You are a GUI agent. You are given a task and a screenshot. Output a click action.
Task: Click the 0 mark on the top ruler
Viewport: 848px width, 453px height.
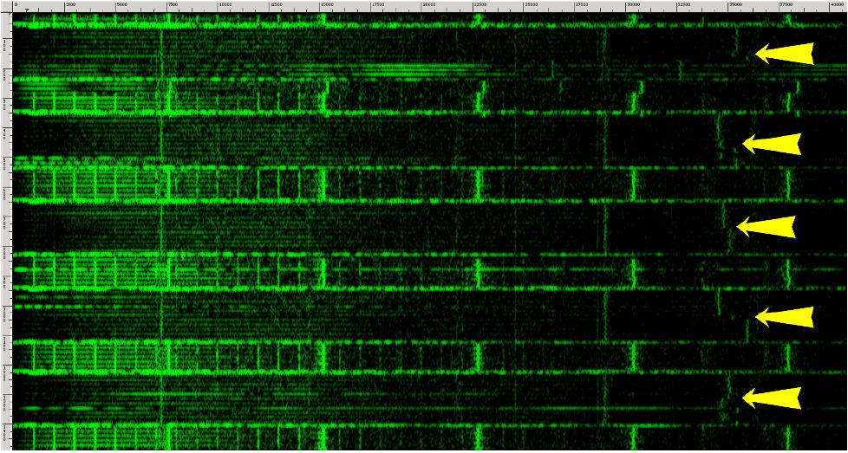coord(16,5)
